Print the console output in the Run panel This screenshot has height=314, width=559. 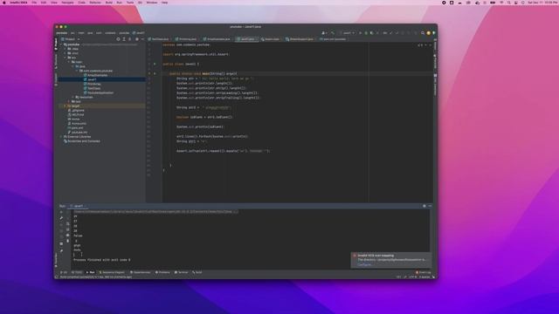[x=68, y=235]
